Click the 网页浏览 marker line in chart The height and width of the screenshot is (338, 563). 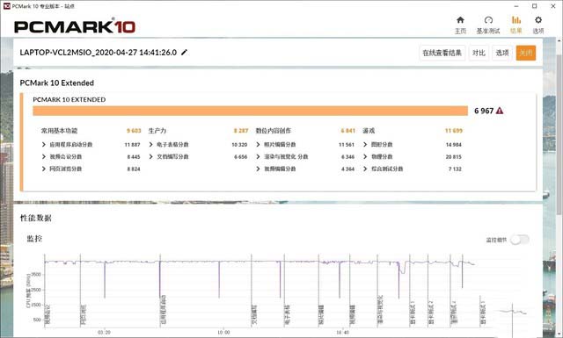pos(80,291)
